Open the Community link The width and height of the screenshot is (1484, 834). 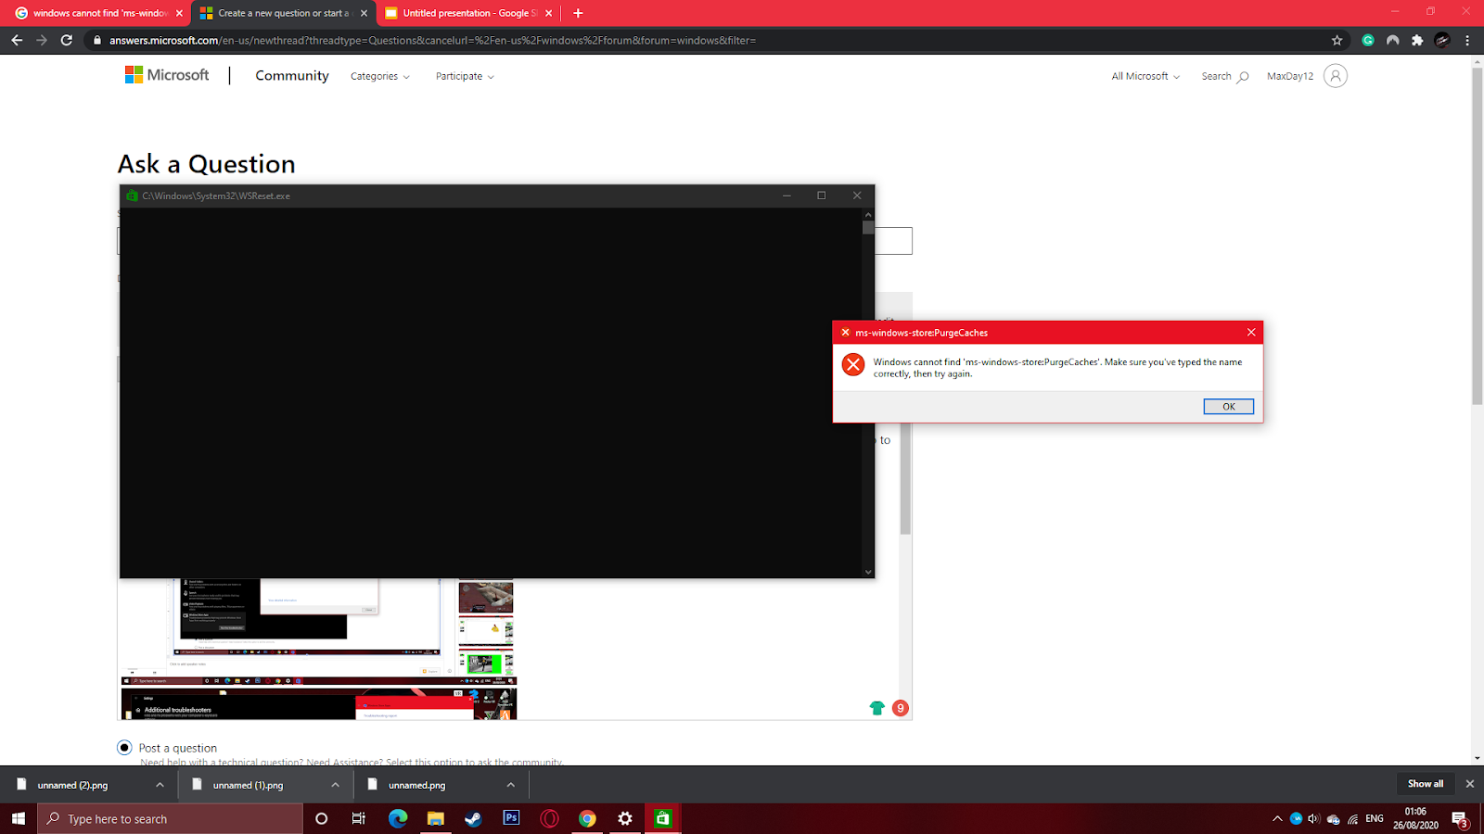(x=292, y=76)
